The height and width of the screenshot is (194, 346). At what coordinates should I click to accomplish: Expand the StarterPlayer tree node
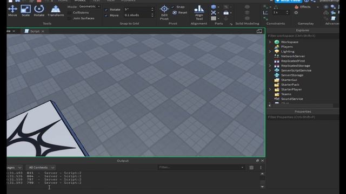click(270, 89)
